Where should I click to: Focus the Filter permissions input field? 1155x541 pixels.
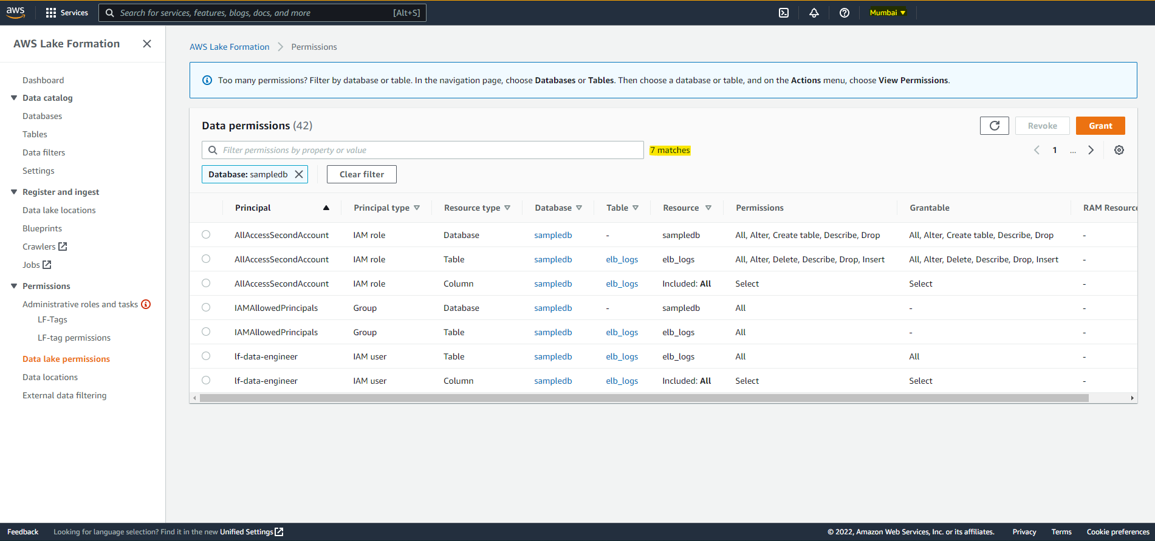click(x=423, y=150)
